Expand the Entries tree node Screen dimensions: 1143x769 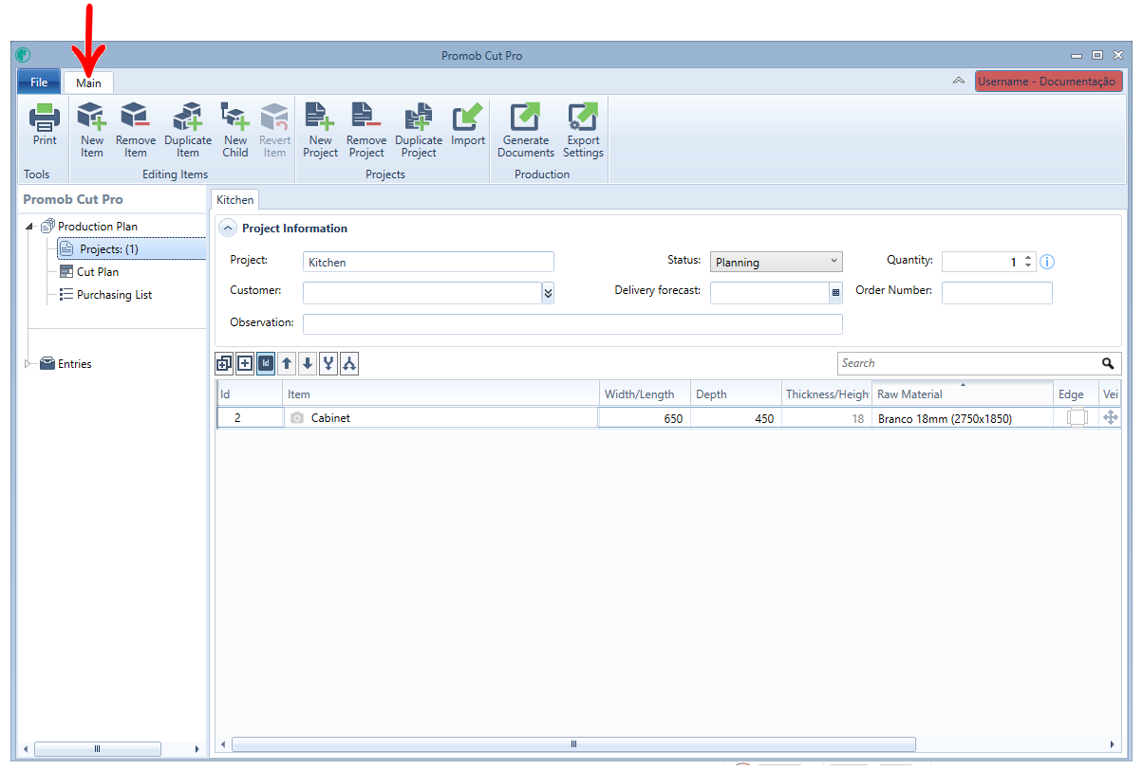click(28, 363)
